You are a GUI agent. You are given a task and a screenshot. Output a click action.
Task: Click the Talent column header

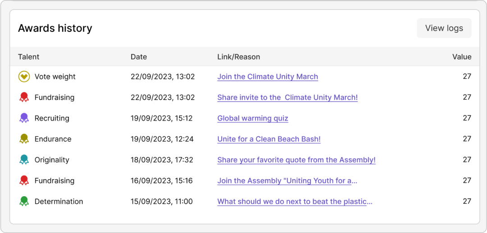coord(29,57)
